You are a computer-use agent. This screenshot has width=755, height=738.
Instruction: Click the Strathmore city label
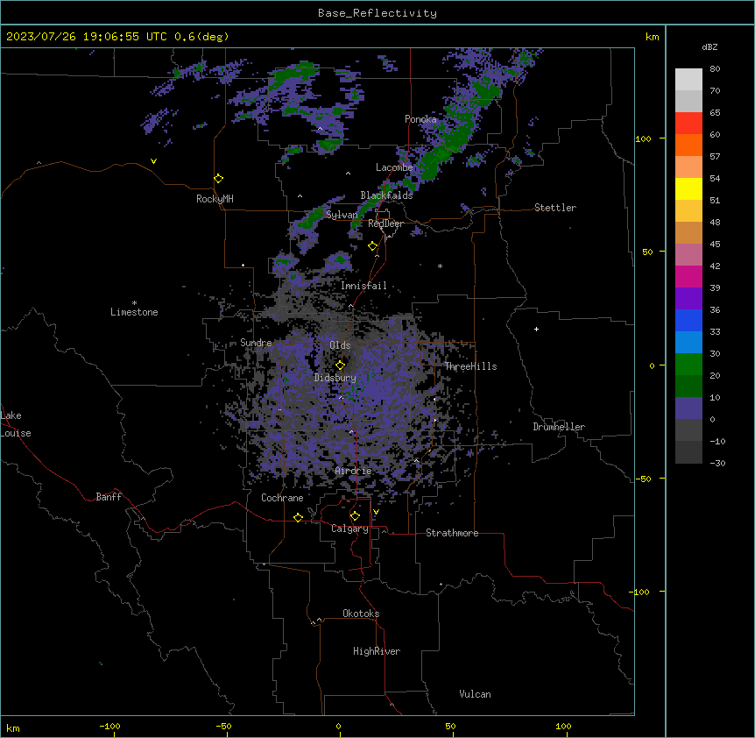[452, 533]
